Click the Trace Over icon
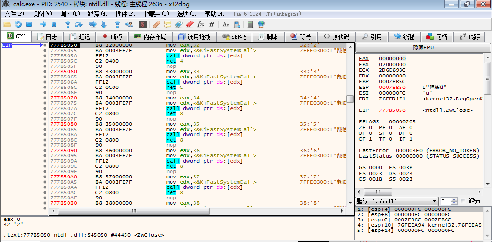The height and width of the screenshot is (242, 492). coord(103,24)
